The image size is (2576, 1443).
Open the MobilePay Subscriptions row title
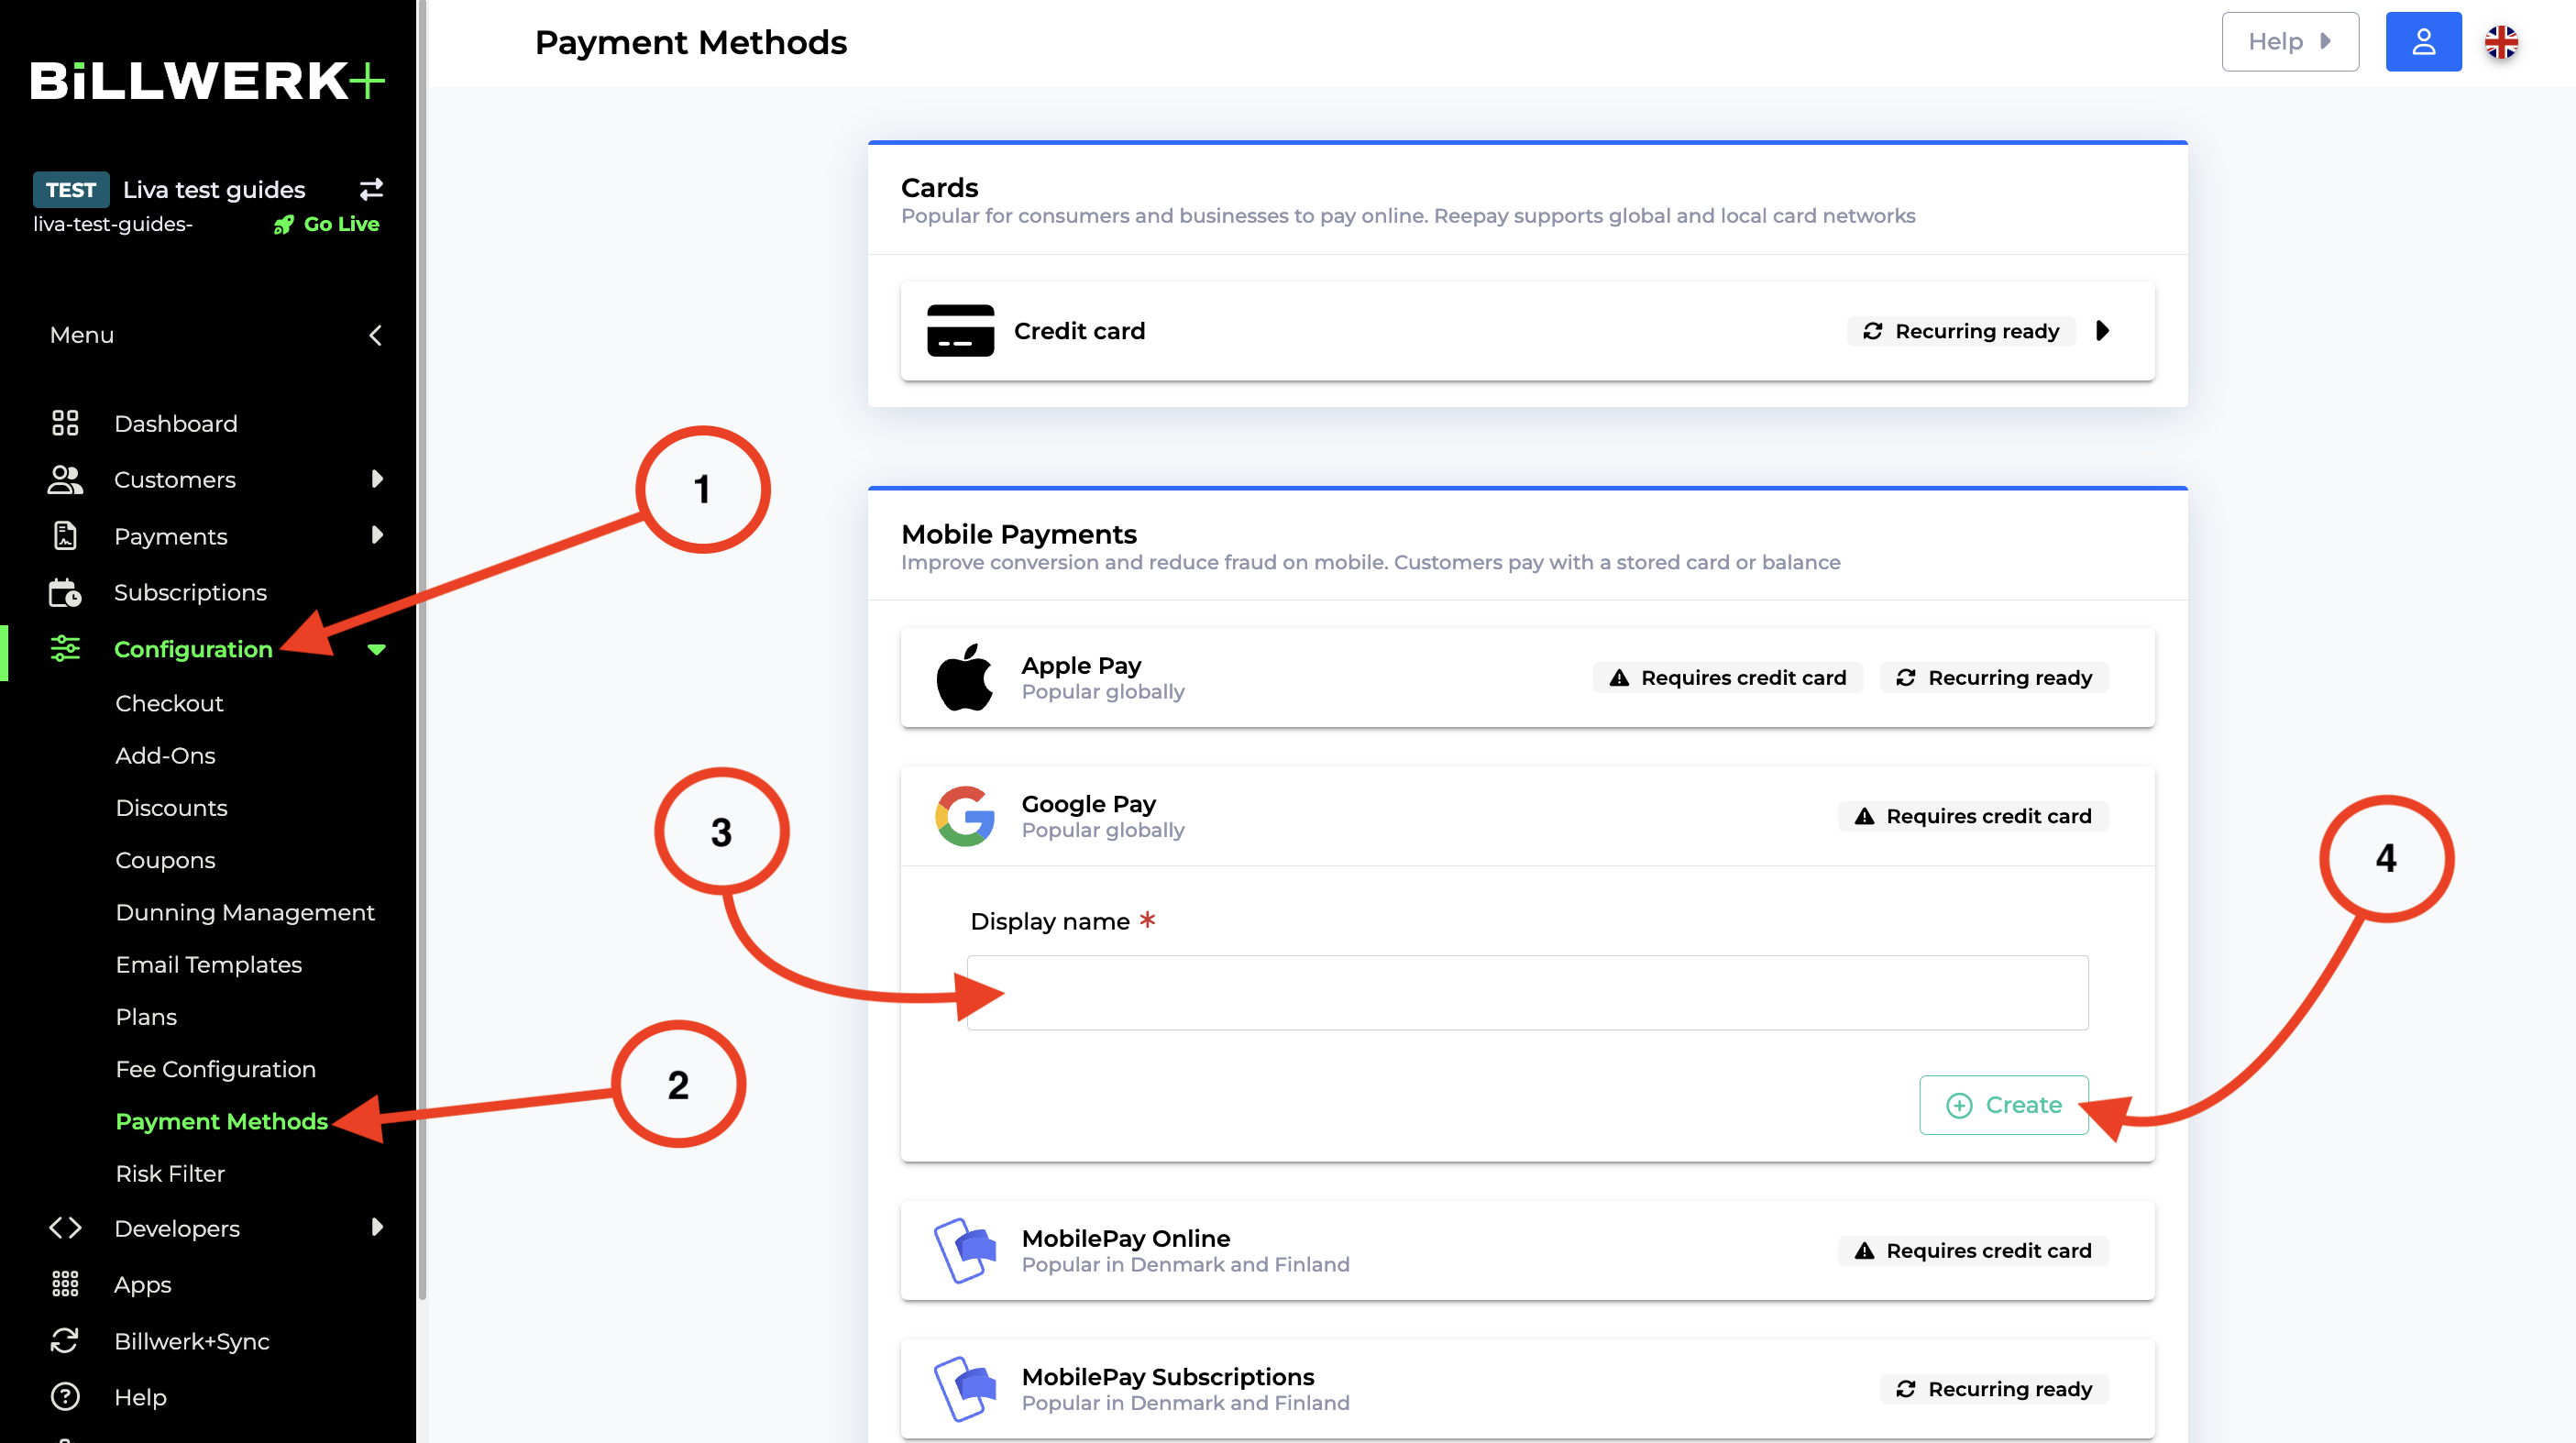[x=1167, y=1377]
